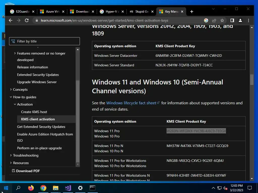
Task: Close the Hyper-V tab
Action: pyautogui.click(x=123, y=12)
